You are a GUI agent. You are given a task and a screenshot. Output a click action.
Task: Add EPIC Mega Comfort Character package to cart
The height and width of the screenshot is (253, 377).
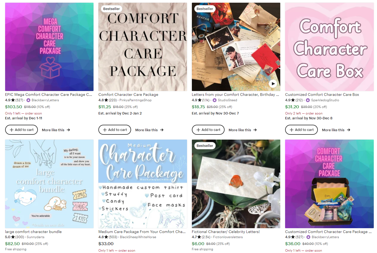point(22,130)
